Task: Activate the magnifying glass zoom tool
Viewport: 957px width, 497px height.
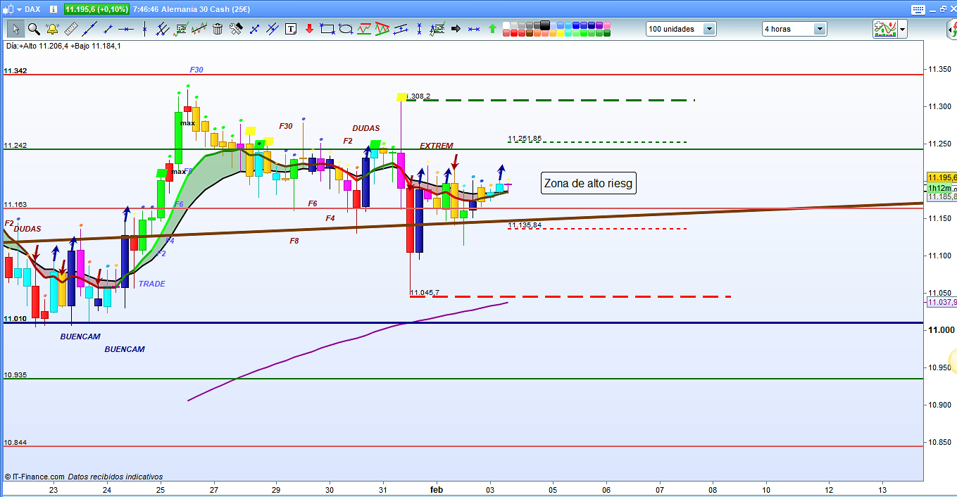Action: (34, 29)
